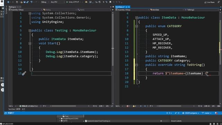Collapse the using directives block at line 1
The image size is (222, 125).
coord(30,13)
